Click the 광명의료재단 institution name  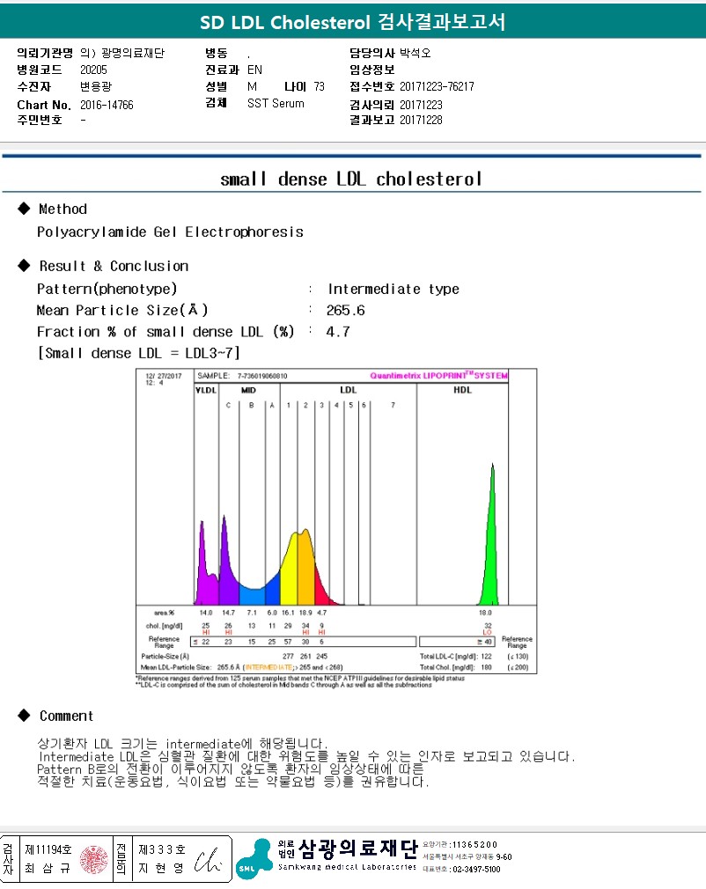133,53
